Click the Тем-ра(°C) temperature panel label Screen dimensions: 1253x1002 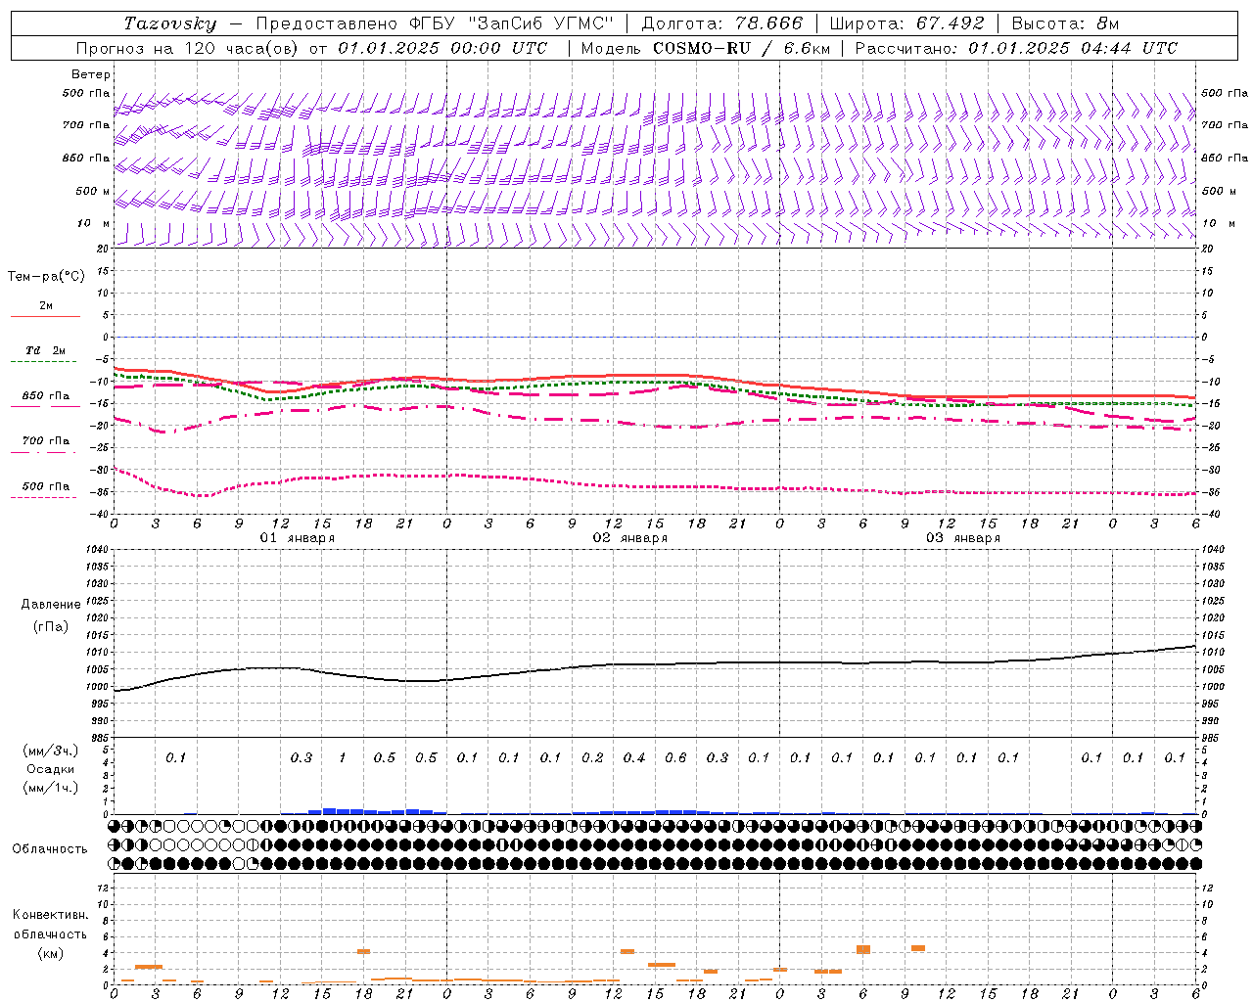point(46,277)
